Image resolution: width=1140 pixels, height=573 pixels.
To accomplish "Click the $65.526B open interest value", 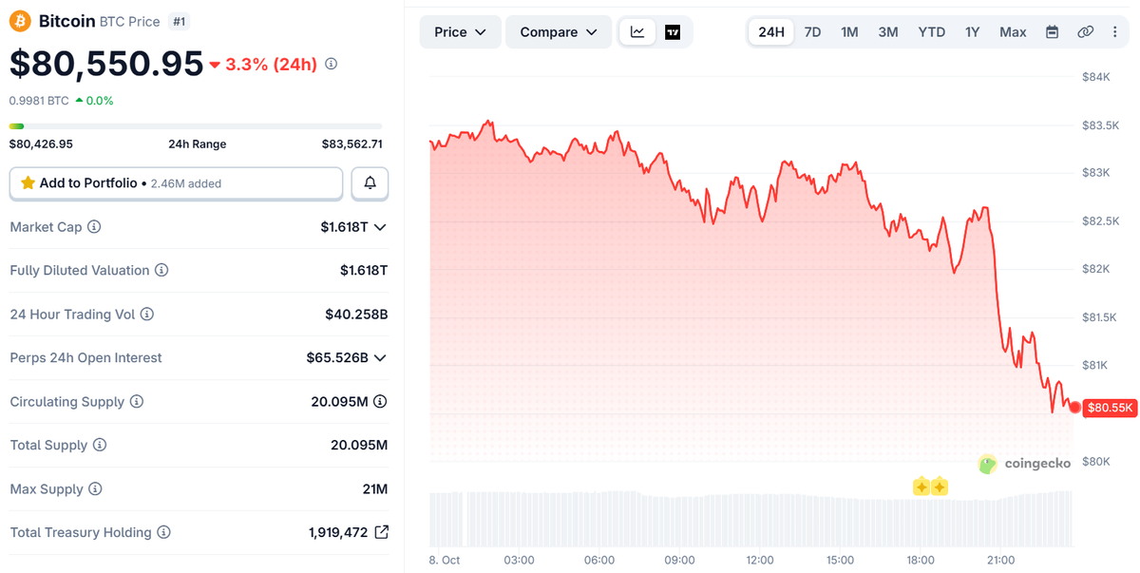I will coord(337,358).
